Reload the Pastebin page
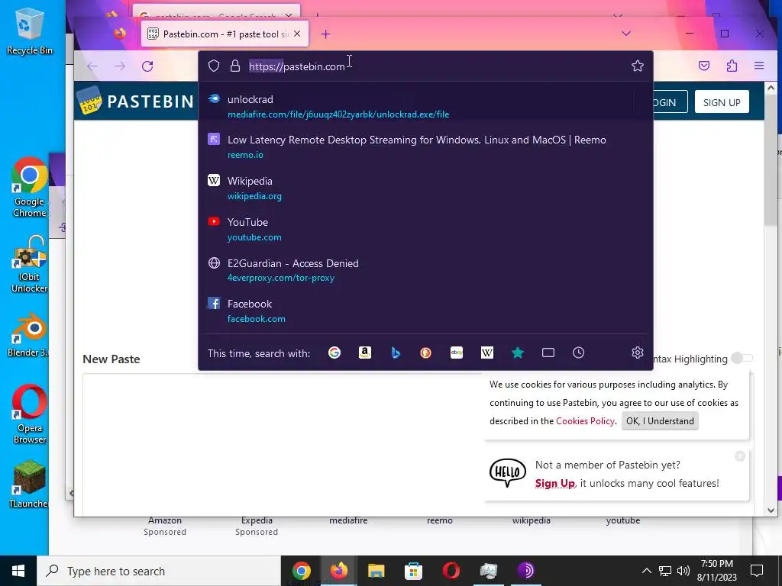 pyautogui.click(x=147, y=66)
